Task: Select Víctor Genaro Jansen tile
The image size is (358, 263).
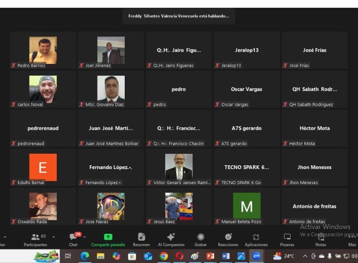Action: click(179, 167)
